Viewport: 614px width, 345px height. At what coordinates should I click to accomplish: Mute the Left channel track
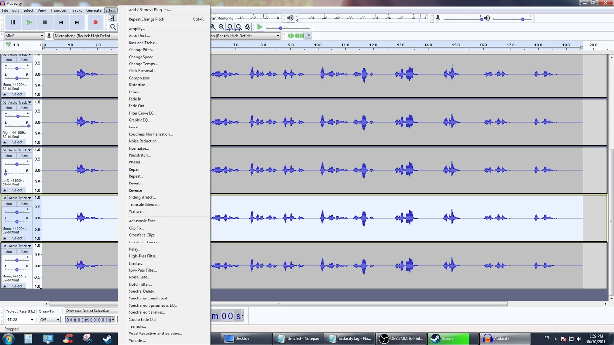pos(9,156)
